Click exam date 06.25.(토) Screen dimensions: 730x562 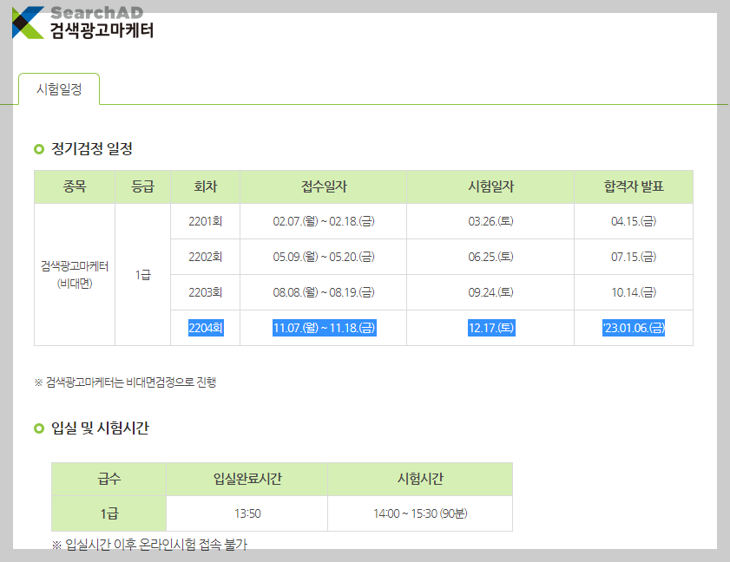[x=490, y=257]
